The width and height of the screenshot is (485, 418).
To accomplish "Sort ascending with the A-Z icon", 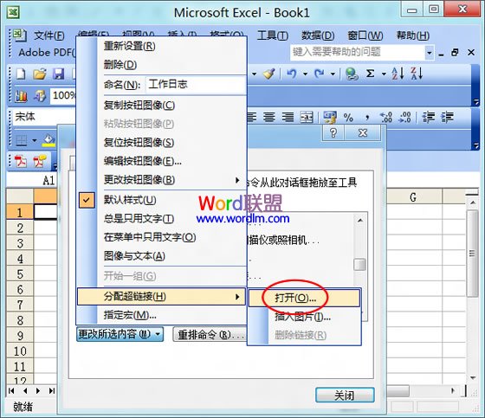I will click(398, 74).
